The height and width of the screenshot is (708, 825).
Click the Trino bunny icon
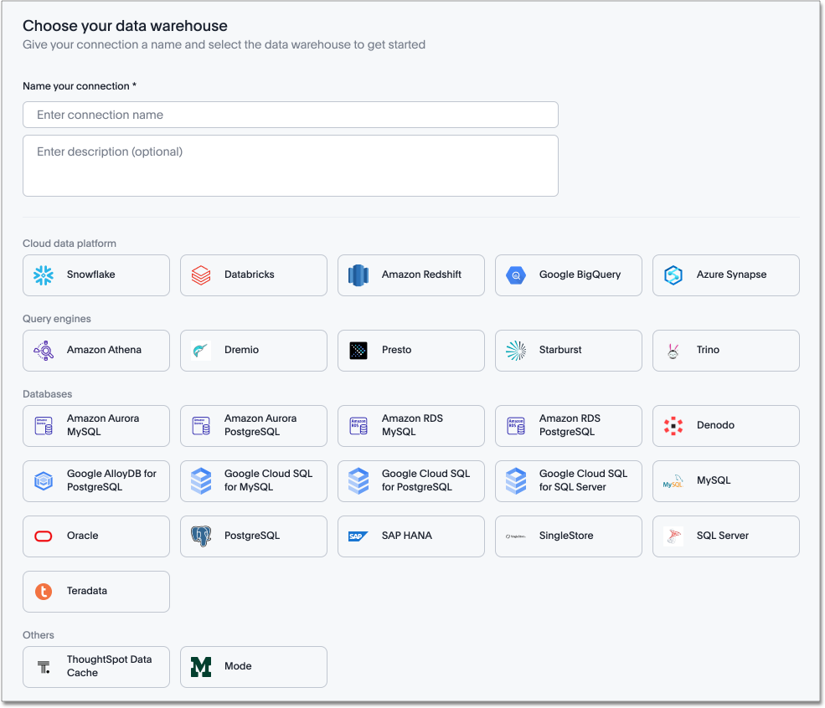673,351
